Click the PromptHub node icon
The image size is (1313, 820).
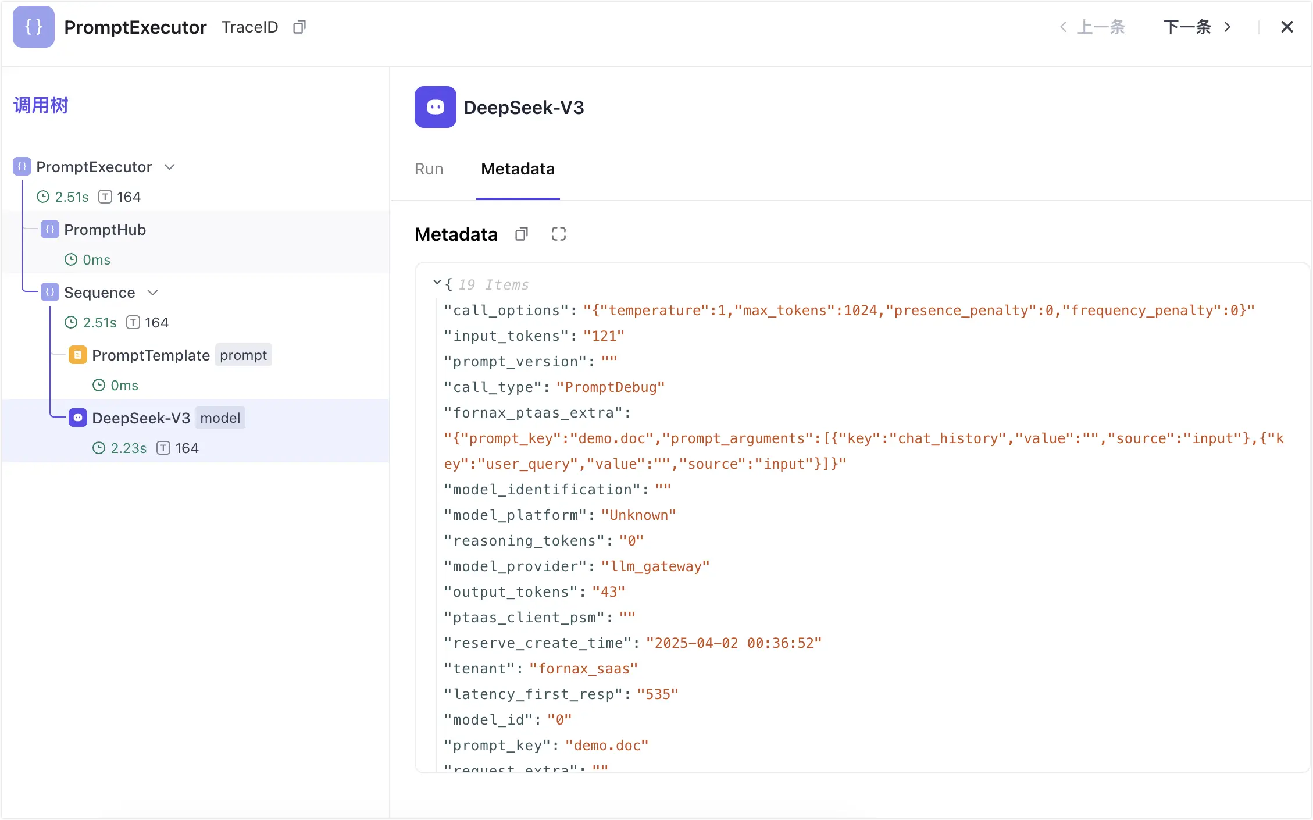[x=50, y=230]
